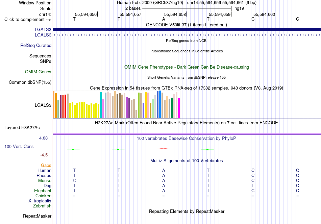Click the Window Position label
This screenshot has height=224, width=321.
(x=35, y=3)
